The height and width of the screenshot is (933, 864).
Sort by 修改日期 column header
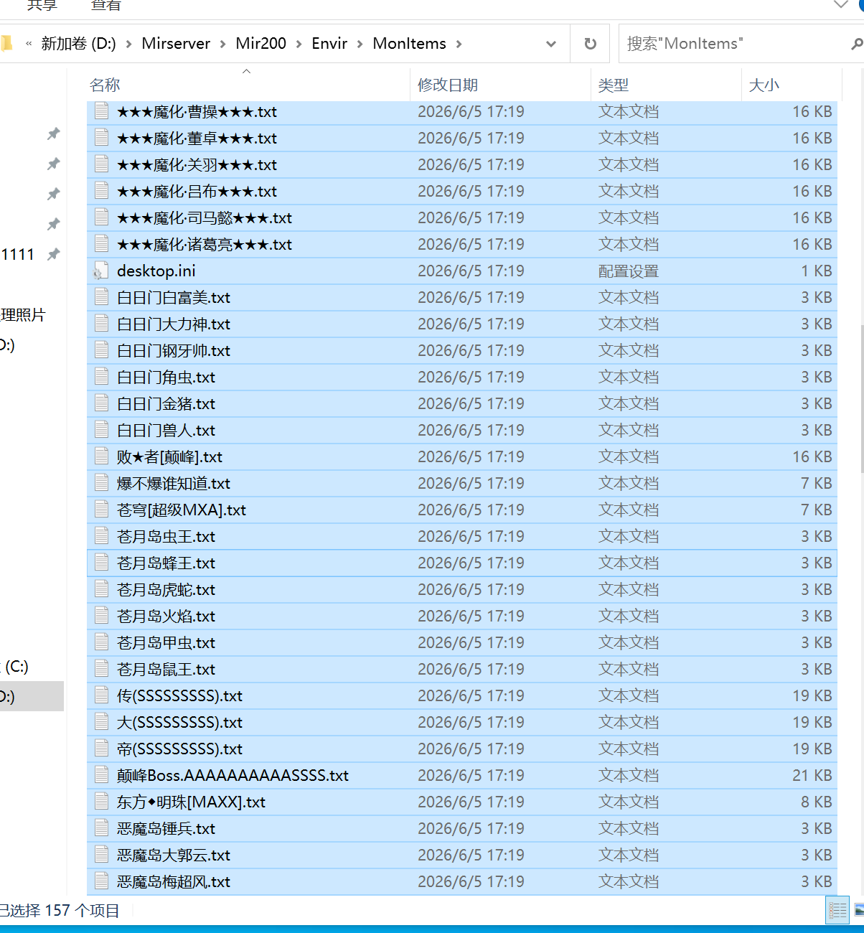point(500,85)
